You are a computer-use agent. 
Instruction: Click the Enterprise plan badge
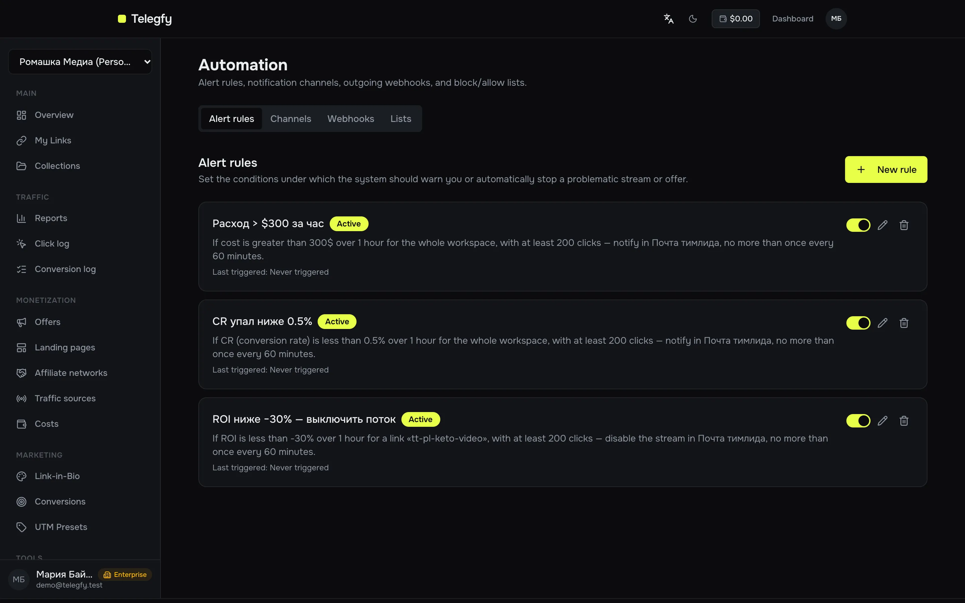coord(125,575)
